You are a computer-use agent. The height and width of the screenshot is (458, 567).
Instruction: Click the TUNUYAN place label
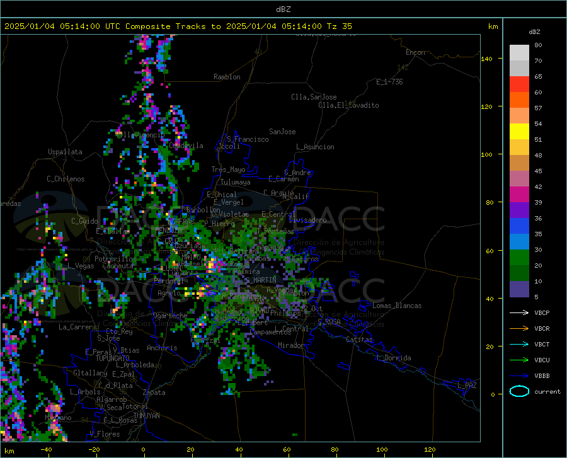(146, 416)
